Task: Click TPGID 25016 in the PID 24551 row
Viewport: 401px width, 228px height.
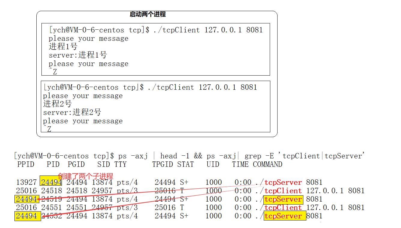Action: coord(165,208)
